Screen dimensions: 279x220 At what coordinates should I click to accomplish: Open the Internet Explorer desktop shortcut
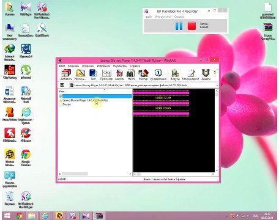pyautogui.click(x=26, y=116)
